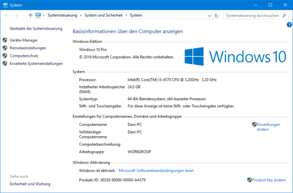
Task: Open Sicherheit und Wartung link
Action: [30, 184]
